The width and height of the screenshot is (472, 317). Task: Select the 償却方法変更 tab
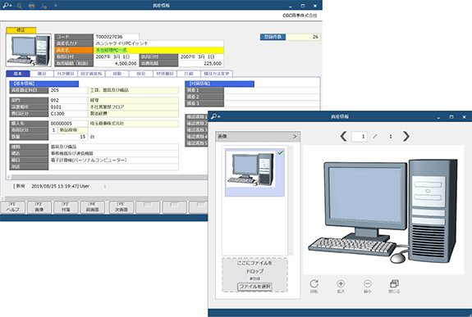217,74
